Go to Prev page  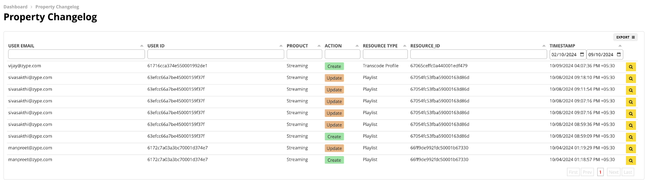587,172
